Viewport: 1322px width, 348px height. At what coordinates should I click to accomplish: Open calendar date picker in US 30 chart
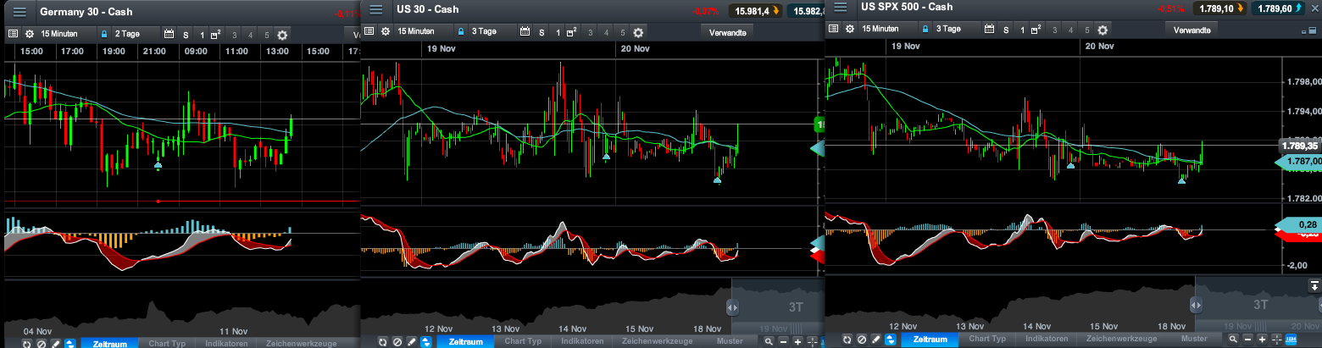[x=525, y=32]
